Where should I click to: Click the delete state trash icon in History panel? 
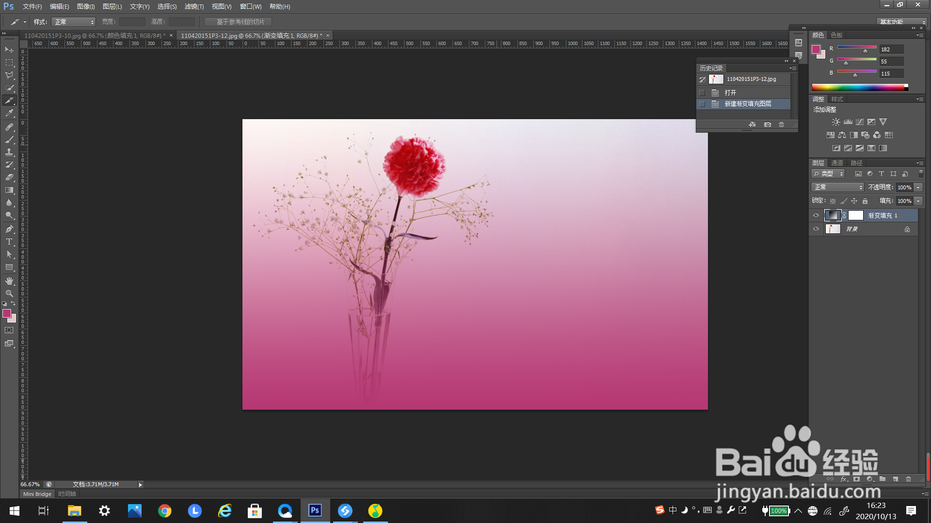tap(781, 124)
